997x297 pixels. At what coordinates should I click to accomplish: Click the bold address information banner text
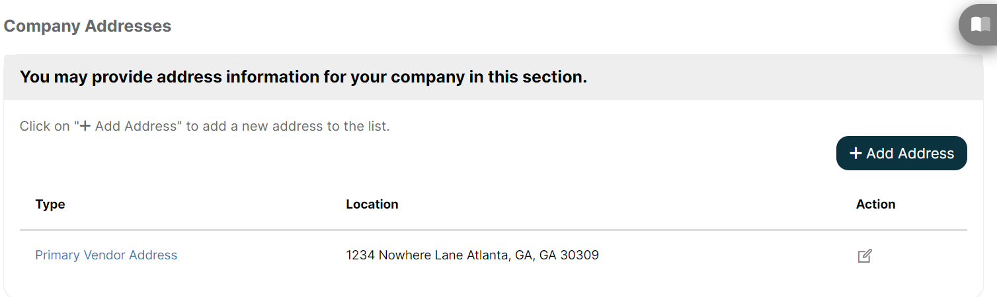tap(303, 77)
